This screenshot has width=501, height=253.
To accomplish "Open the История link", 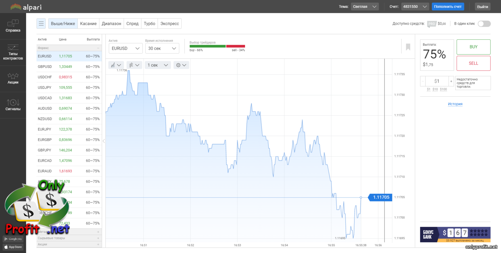I will (455, 104).
